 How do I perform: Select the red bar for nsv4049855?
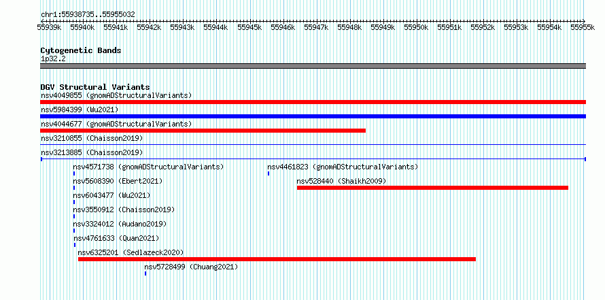(x=313, y=102)
